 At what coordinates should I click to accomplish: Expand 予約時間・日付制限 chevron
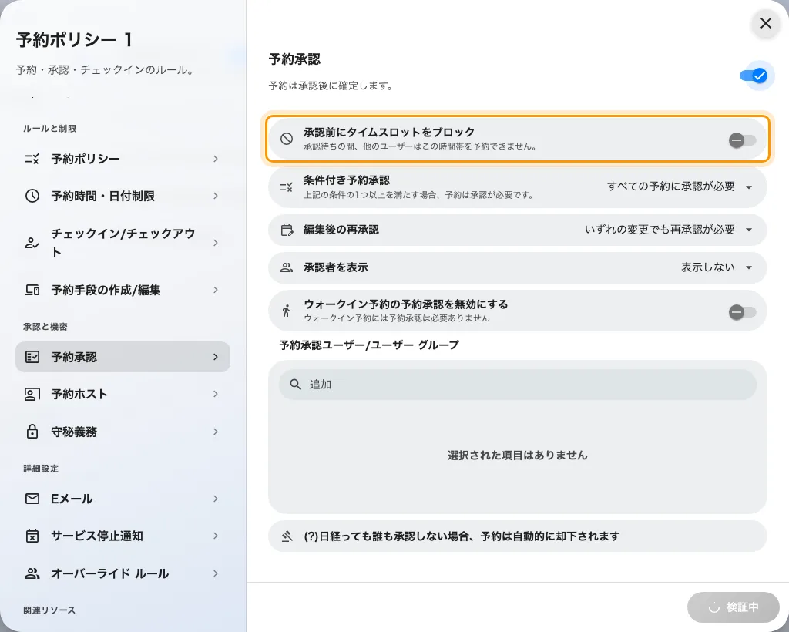pos(216,196)
